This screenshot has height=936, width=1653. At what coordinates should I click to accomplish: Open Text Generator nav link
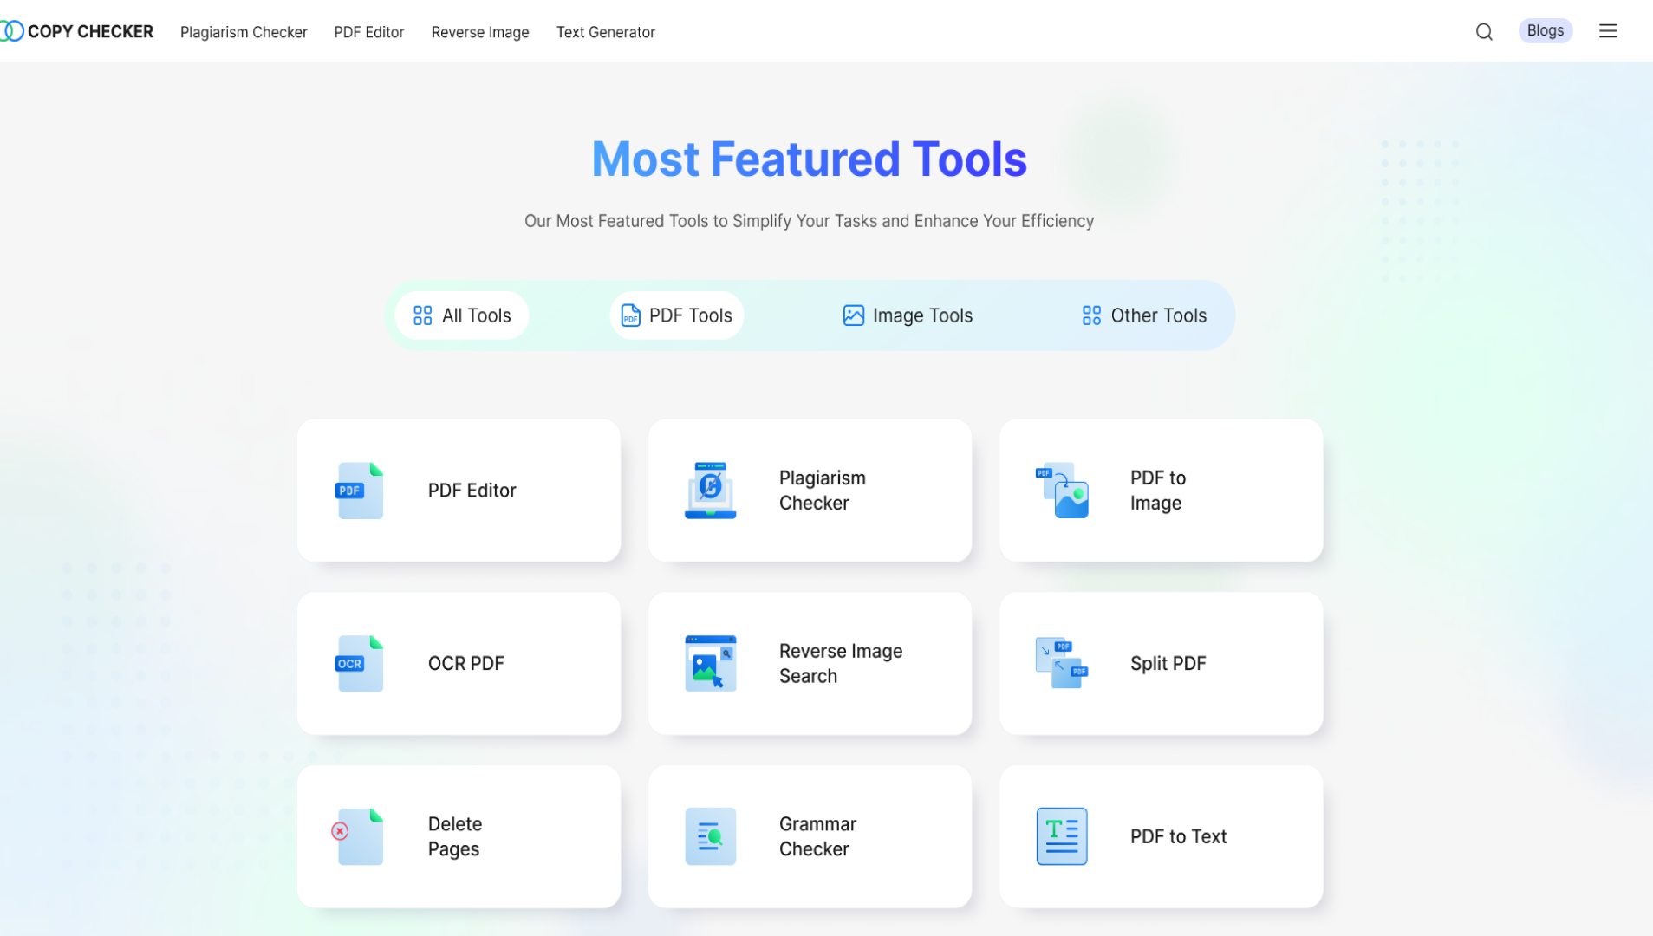coord(605,32)
